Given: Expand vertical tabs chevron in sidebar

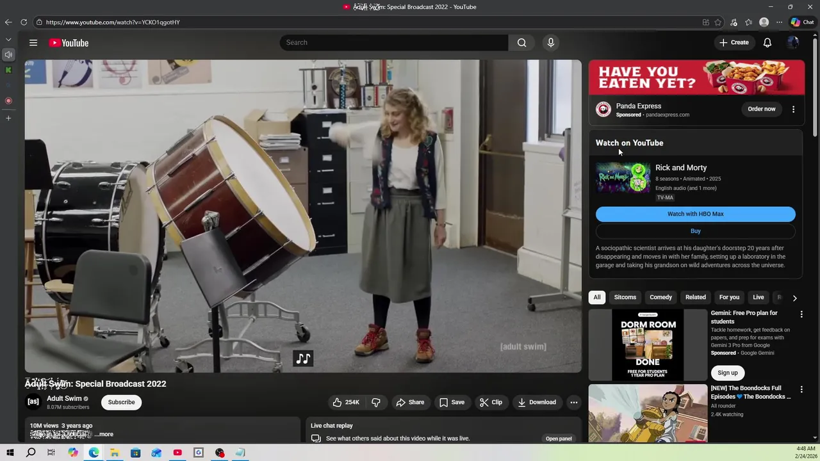Looking at the screenshot, I should (x=8, y=40).
